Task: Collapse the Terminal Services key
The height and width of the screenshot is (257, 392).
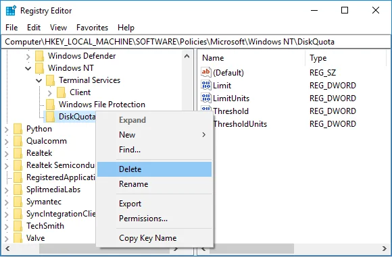Action: [x=39, y=80]
